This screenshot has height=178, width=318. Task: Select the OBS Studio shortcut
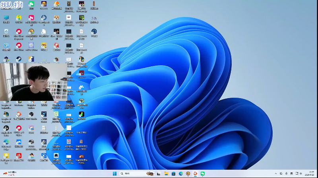31,115
